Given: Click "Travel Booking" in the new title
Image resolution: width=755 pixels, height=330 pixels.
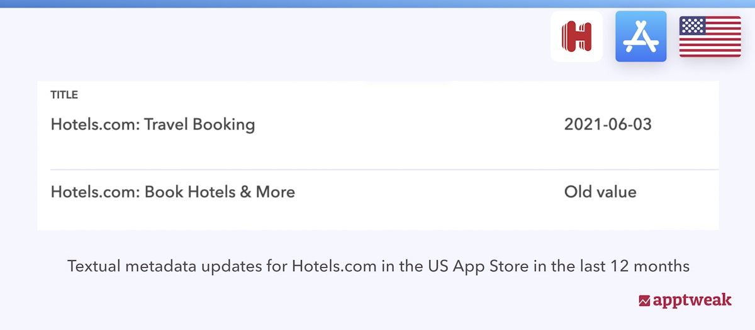Looking at the screenshot, I should [x=199, y=124].
